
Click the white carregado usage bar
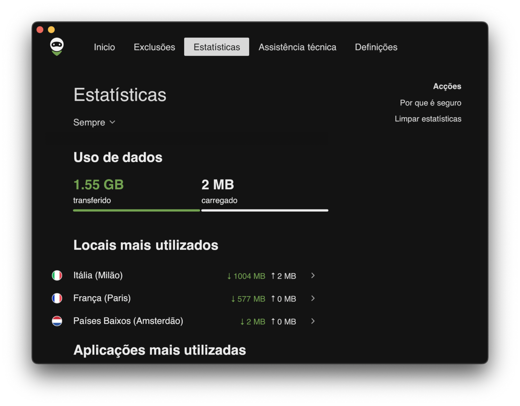coord(265,210)
